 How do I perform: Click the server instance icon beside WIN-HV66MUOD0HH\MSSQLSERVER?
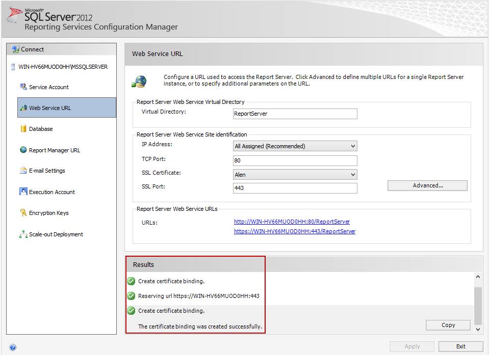pyautogui.click(x=13, y=67)
